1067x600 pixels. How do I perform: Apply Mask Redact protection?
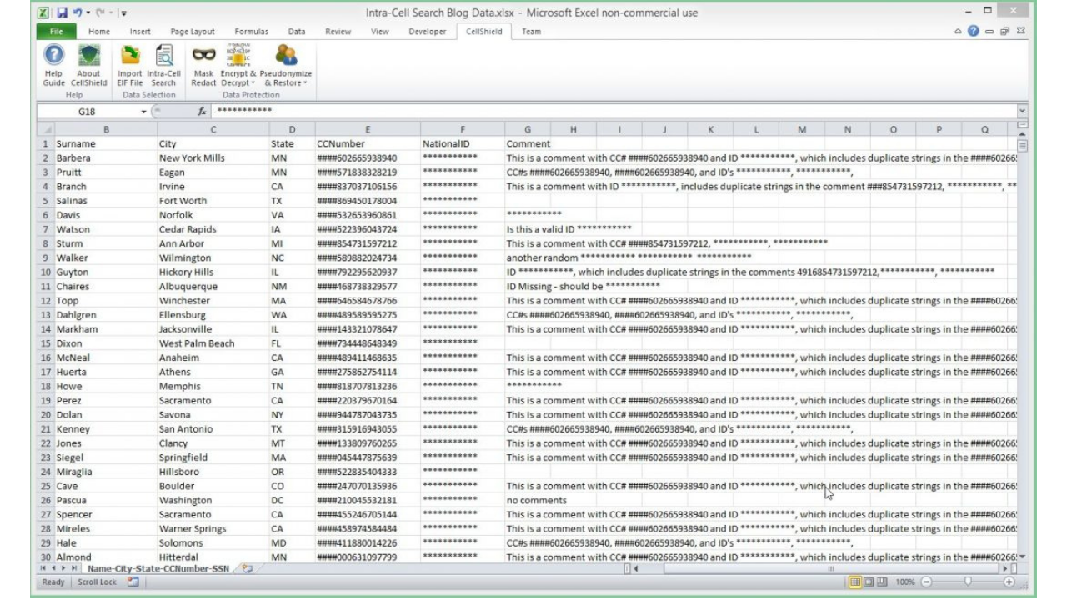pyautogui.click(x=203, y=67)
